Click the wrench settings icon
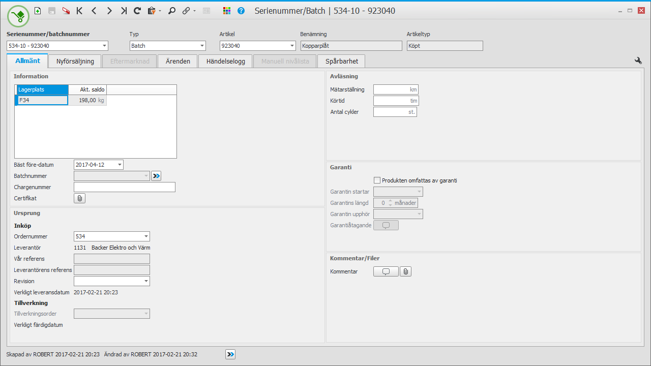The width and height of the screenshot is (651, 366). (x=638, y=60)
